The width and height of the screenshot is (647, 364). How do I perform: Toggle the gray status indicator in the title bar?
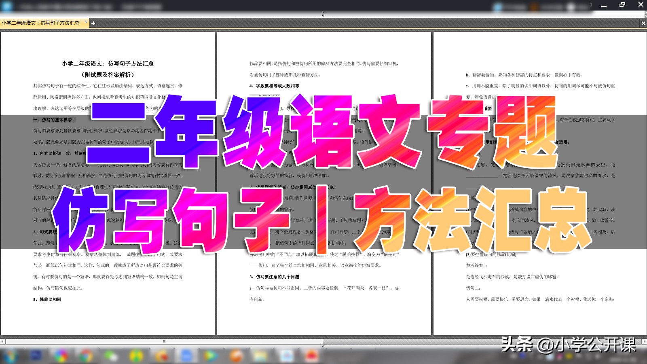click(571, 6)
